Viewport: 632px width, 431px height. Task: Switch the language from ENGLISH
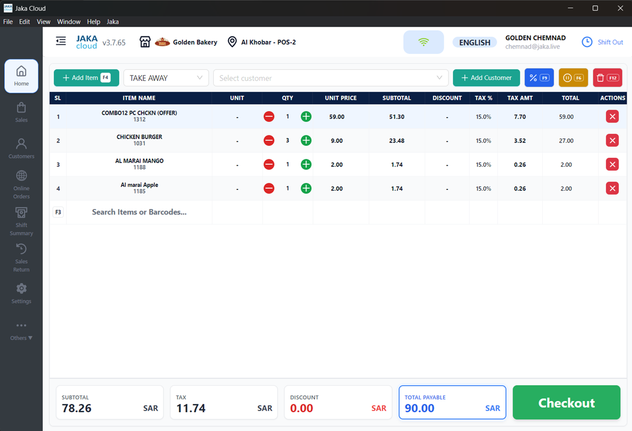pos(474,42)
